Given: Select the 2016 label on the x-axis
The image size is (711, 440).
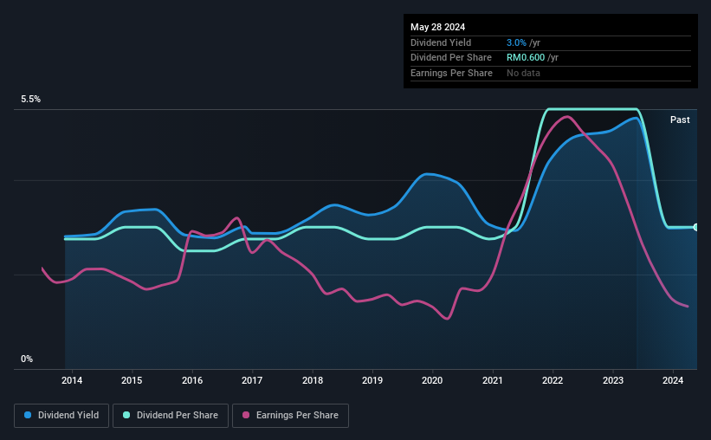Looking at the screenshot, I should (x=192, y=380).
